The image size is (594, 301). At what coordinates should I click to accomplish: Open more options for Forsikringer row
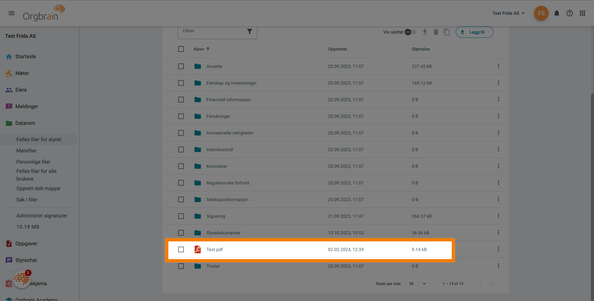(498, 116)
